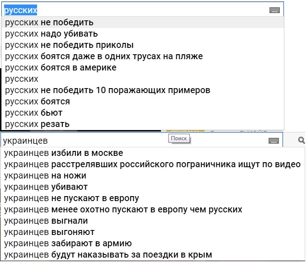
Task: Open virtual keyboard in the украинцев search box
Action: (x=274, y=141)
